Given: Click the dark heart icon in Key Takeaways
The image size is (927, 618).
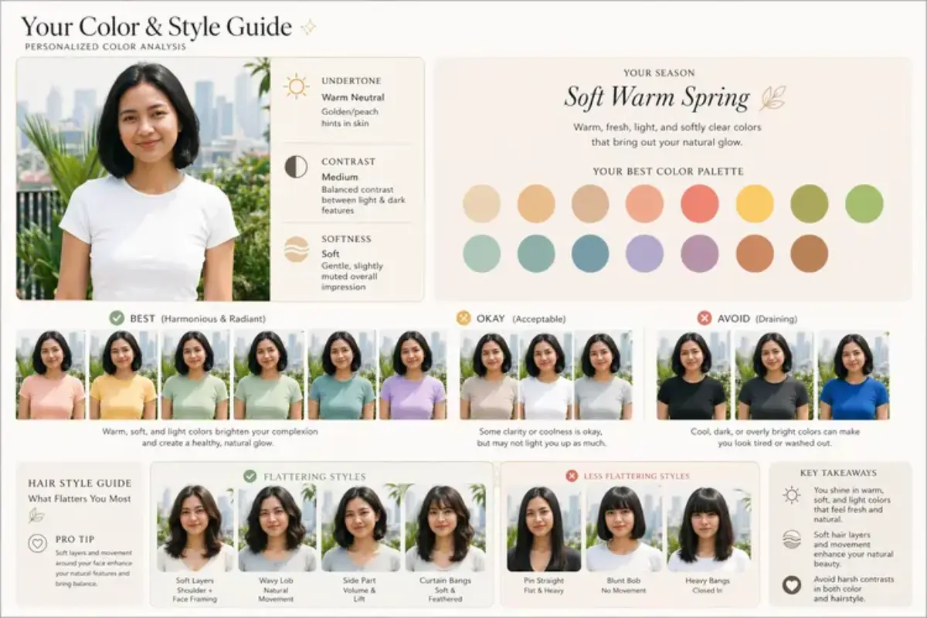Looking at the screenshot, I should click(791, 585).
